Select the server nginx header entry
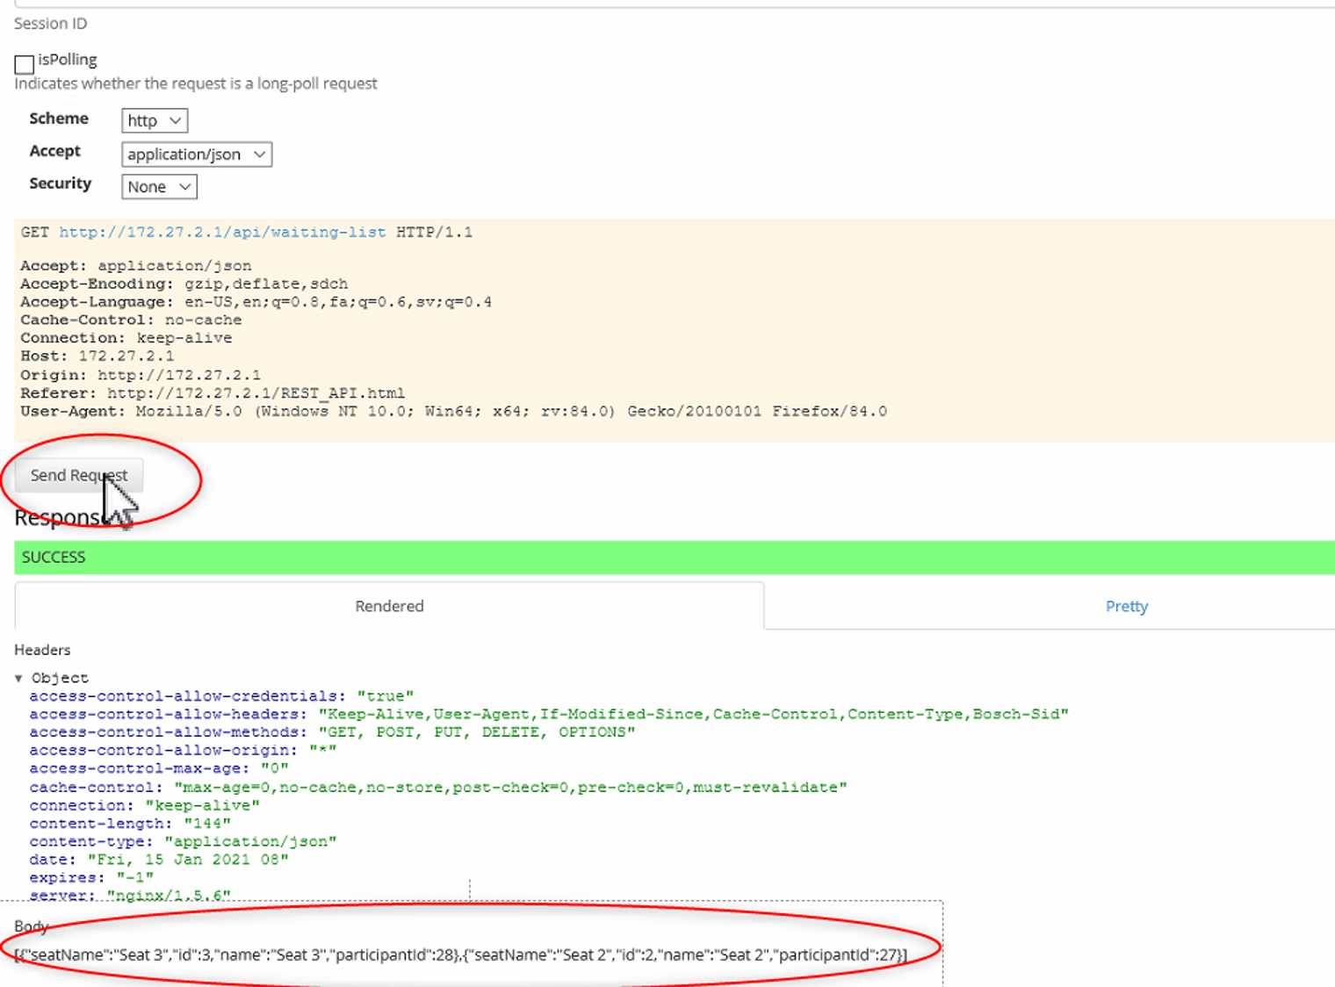The width and height of the screenshot is (1335, 987). 130,896
